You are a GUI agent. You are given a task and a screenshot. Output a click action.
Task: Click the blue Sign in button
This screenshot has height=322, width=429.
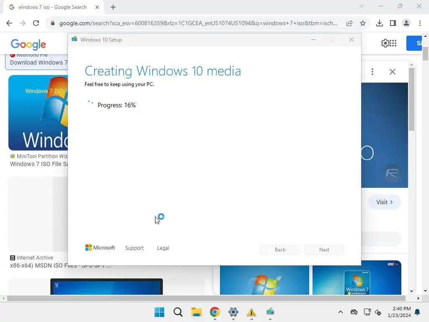414,43
